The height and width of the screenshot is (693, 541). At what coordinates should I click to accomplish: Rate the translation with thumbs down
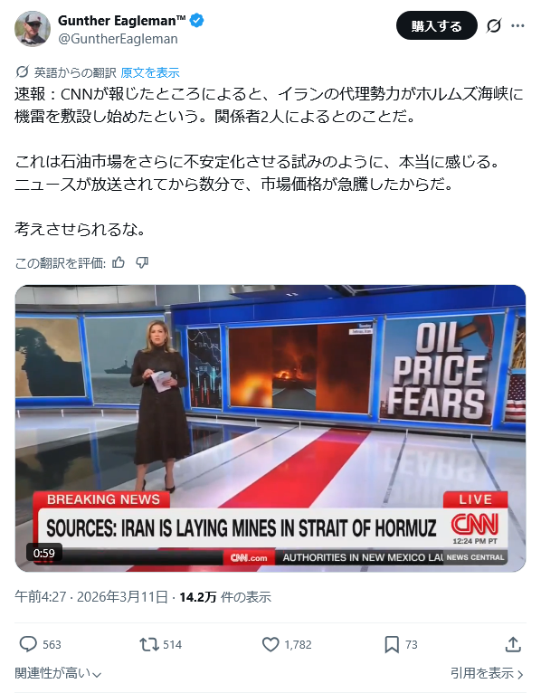click(141, 263)
